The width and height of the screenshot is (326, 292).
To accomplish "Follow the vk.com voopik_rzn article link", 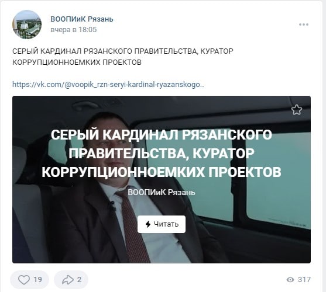I will pos(108,85).
